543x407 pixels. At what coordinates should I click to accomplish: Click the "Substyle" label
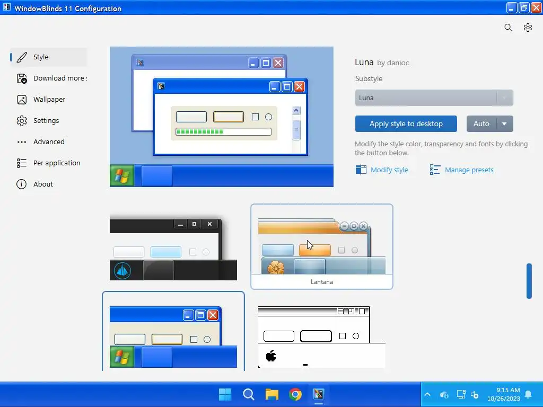[x=369, y=79]
